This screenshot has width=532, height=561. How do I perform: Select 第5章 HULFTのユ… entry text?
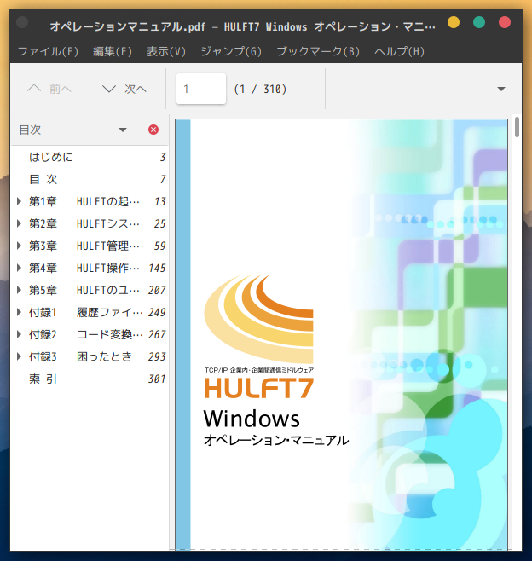click(x=84, y=290)
